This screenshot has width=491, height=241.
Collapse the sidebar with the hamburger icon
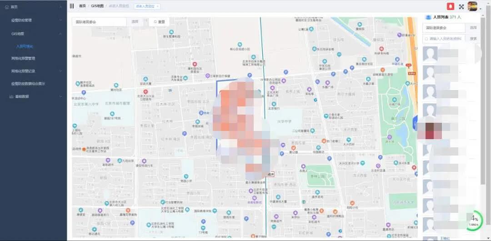(72, 6)
